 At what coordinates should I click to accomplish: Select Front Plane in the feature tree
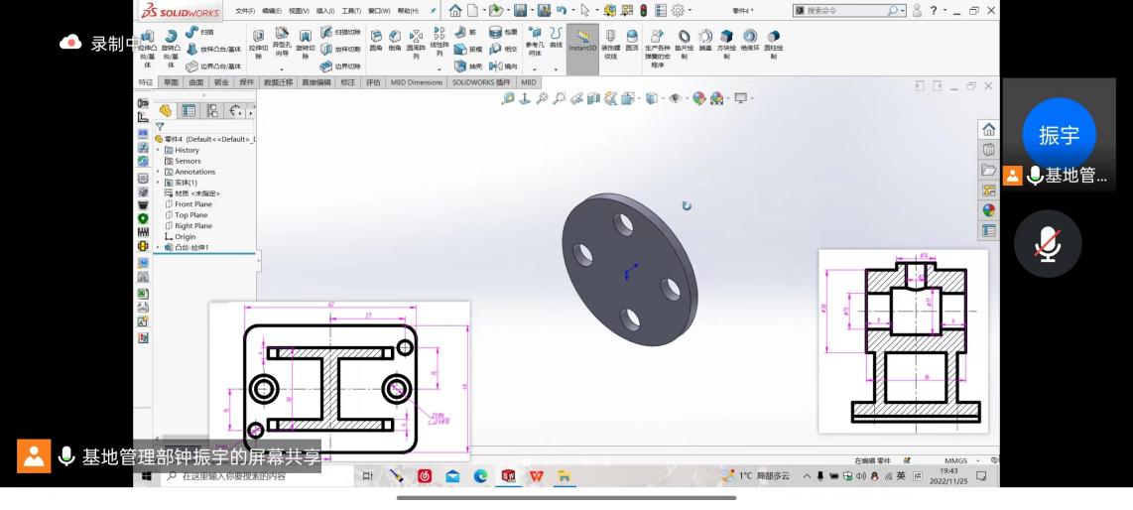(x=192, y=204)
